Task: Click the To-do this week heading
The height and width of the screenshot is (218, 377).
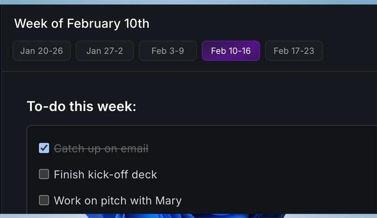Action: coord(82,106)
